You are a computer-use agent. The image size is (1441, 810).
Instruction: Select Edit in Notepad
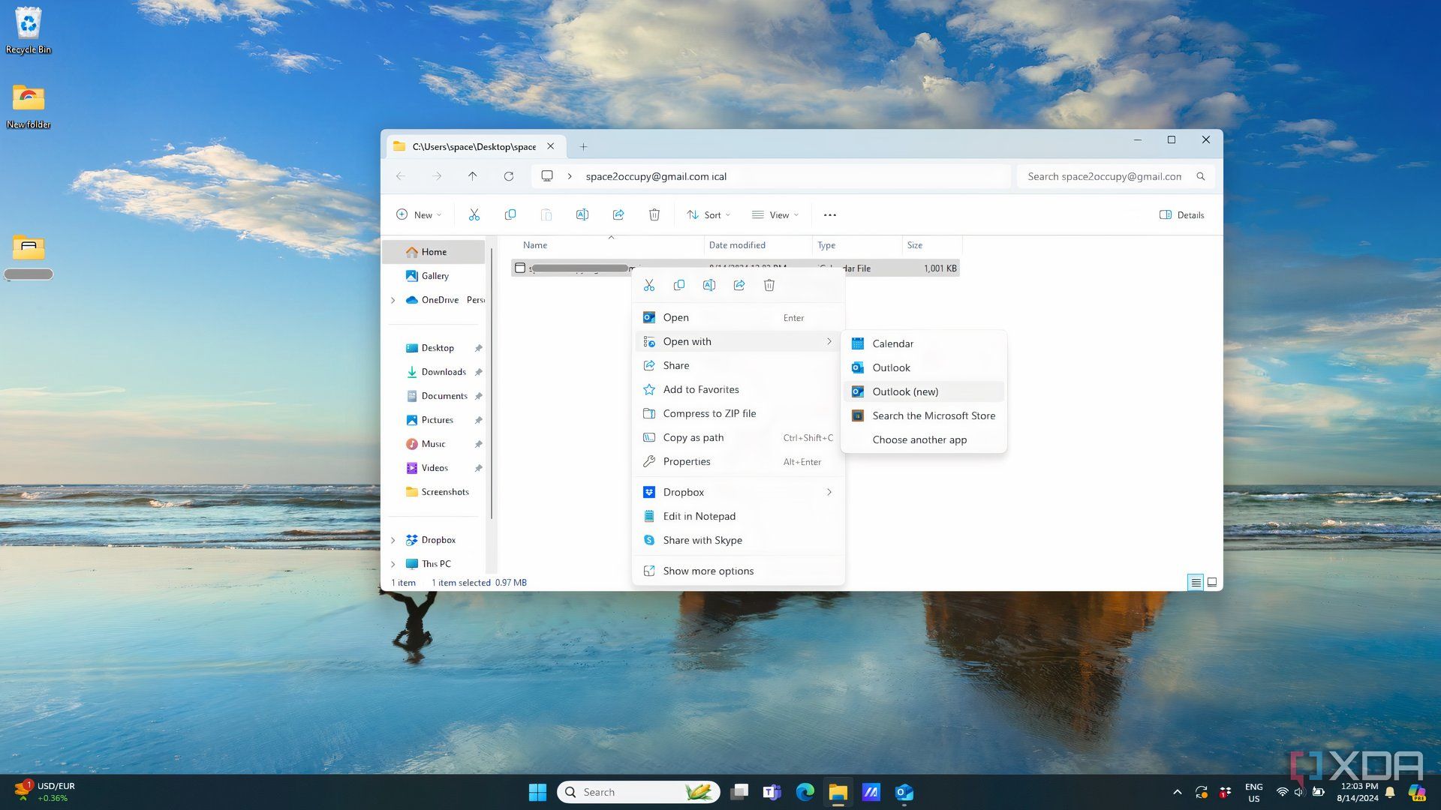pyautogui.click(x=739, y=516)
